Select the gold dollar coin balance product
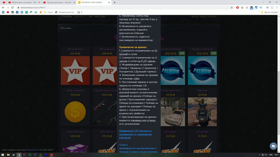The width and height of the screenshot is (280, 157). coord(75,112)
